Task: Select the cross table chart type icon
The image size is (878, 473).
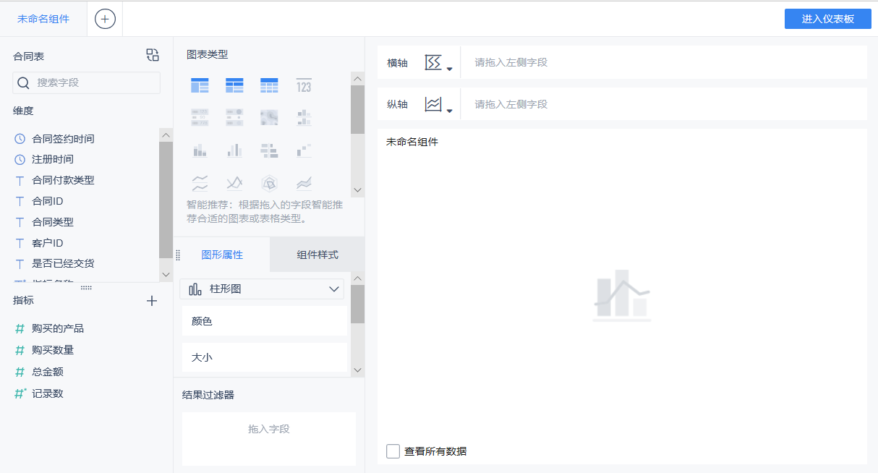Action: (x=234, y=85)
